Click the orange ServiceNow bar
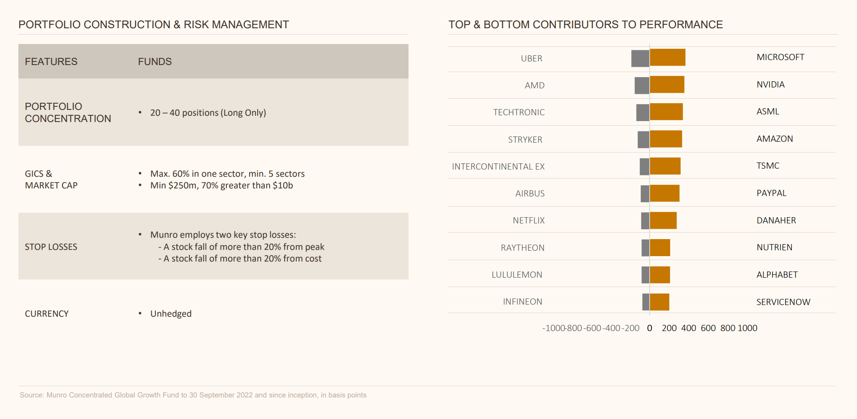The width and height of the screenshot is (857, 419). 659,302
